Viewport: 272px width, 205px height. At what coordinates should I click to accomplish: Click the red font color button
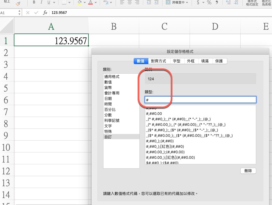click(x=91, y=3)
